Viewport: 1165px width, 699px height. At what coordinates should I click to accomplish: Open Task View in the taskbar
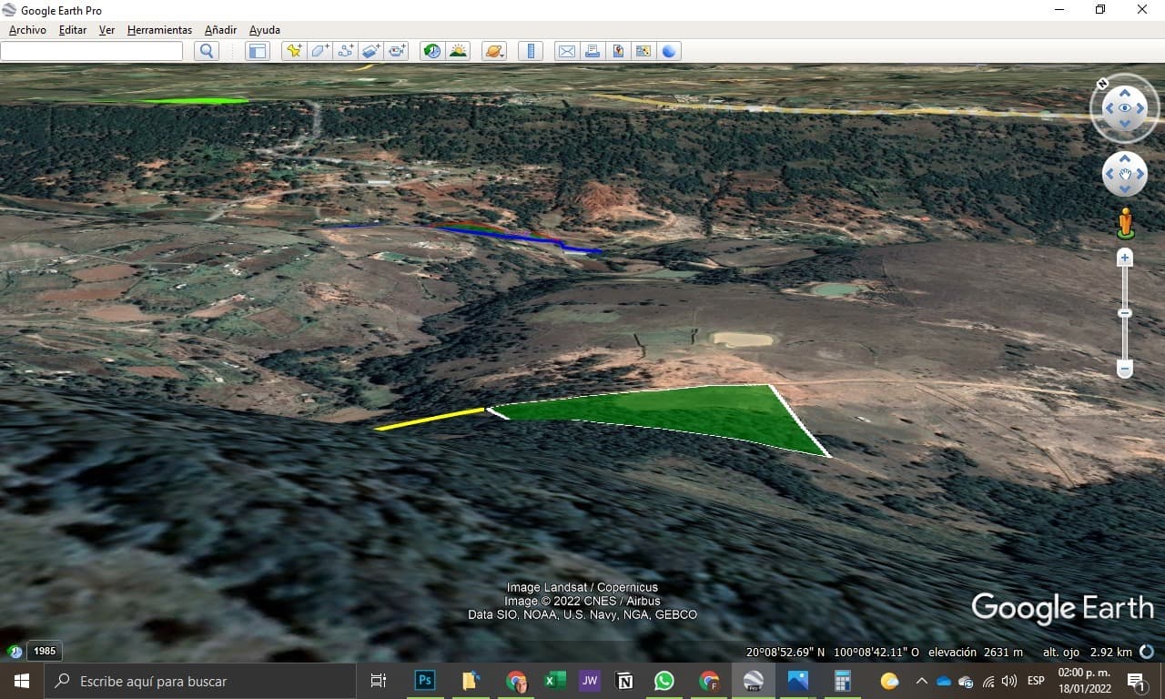click(379, 681)
